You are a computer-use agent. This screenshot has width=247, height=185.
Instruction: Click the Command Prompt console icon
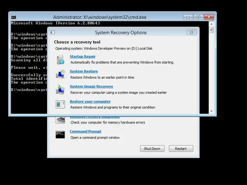click(x=60, y=135)
